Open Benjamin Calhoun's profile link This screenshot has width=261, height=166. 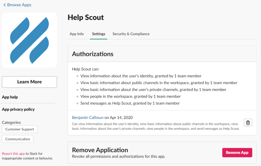[x=88, y=118]
